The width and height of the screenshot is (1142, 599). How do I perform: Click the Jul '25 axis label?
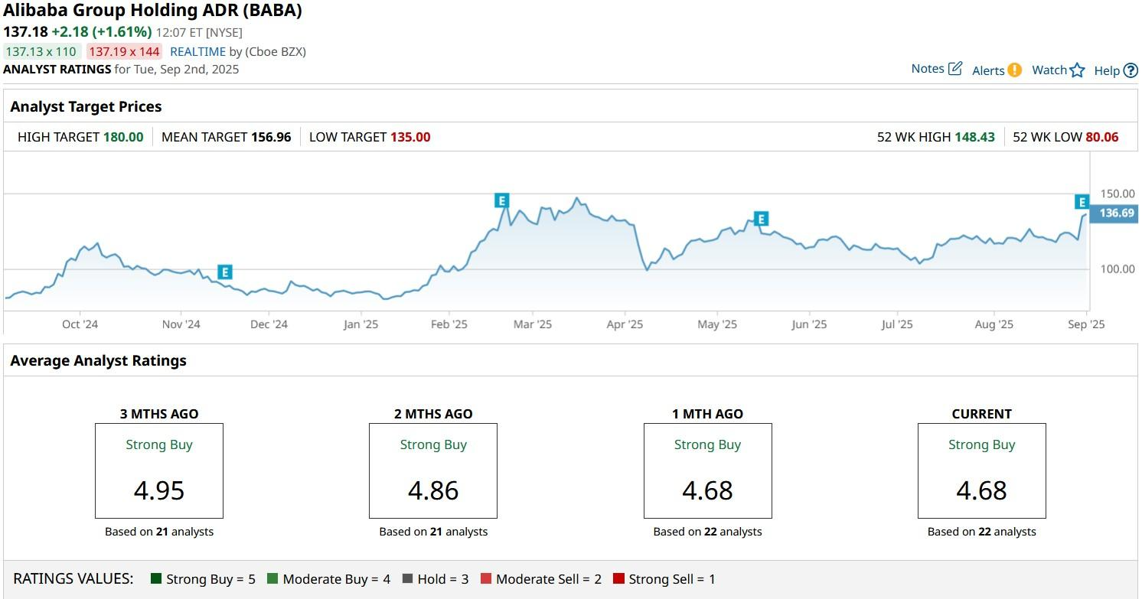coord(897,324)
